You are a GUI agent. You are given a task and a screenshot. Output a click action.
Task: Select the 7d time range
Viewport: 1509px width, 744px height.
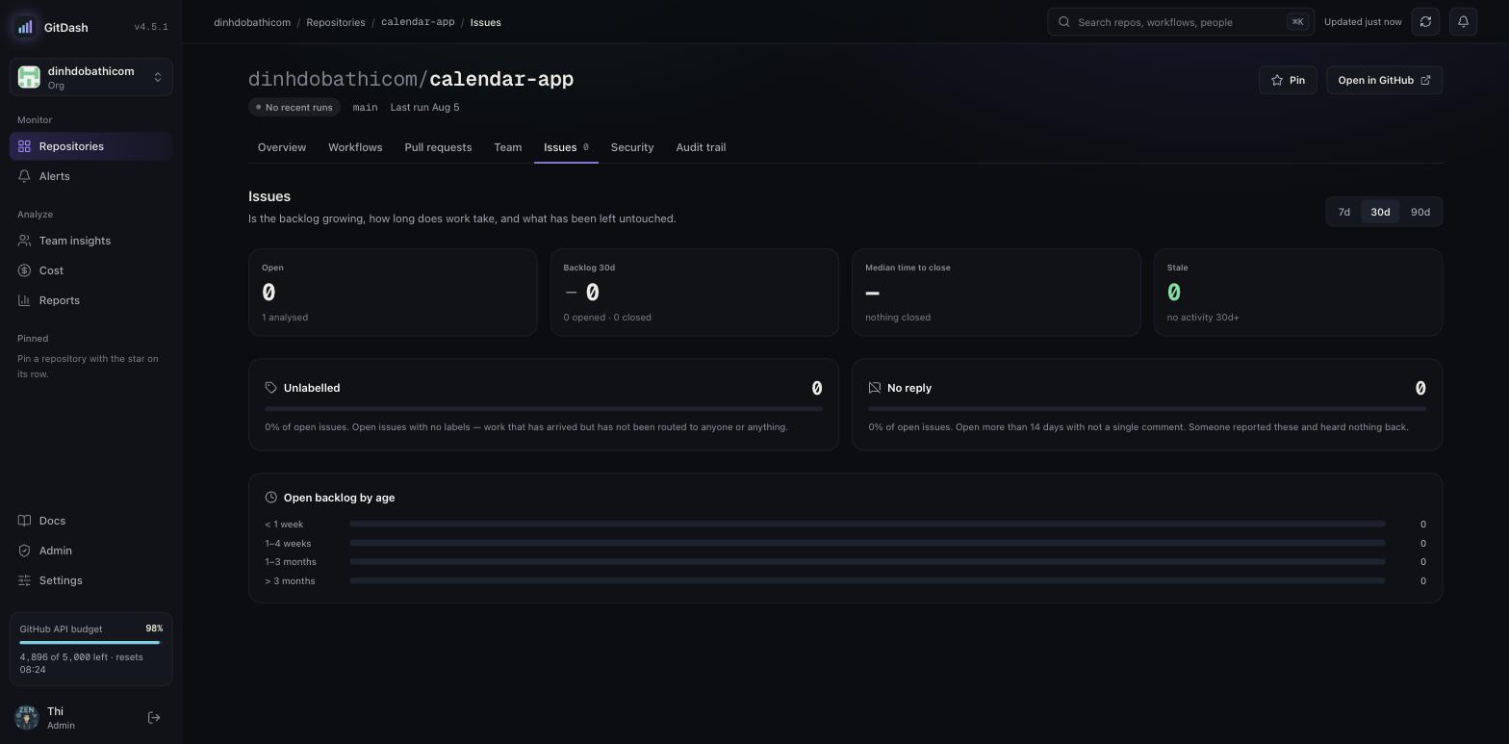tap(1344, 212)
